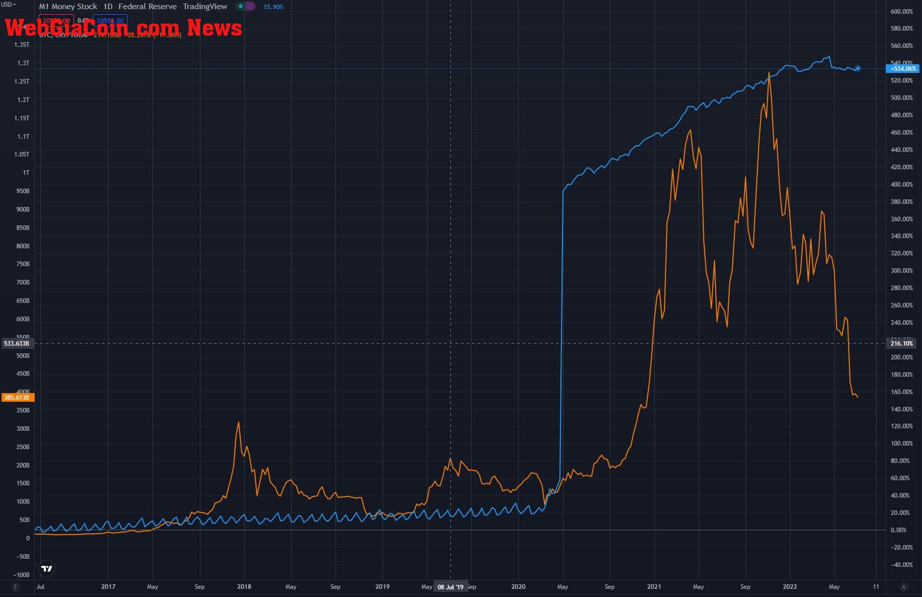This screenshot has width=922, height=597.
Task: Click the 300.00% right axis label
Action: tap(902, 271)
